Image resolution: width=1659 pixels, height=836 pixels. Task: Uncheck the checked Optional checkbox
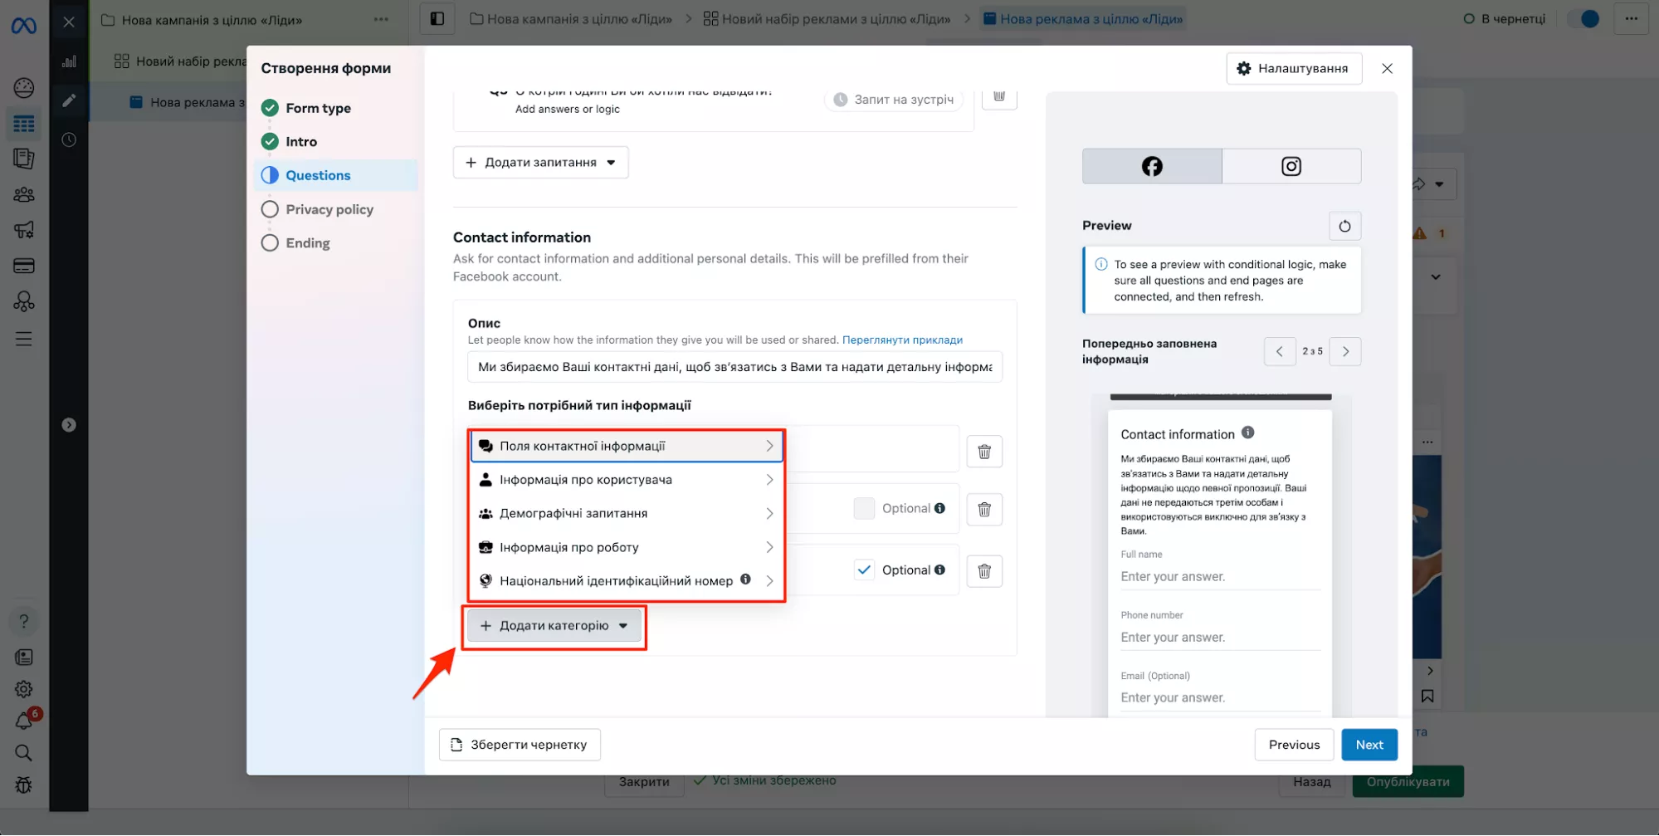(x=864, y=570)
